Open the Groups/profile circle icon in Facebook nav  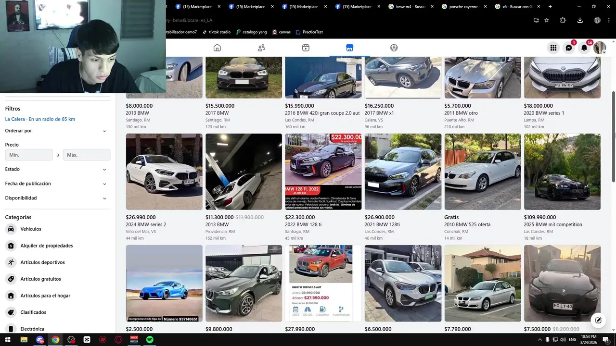click(394, 48)
